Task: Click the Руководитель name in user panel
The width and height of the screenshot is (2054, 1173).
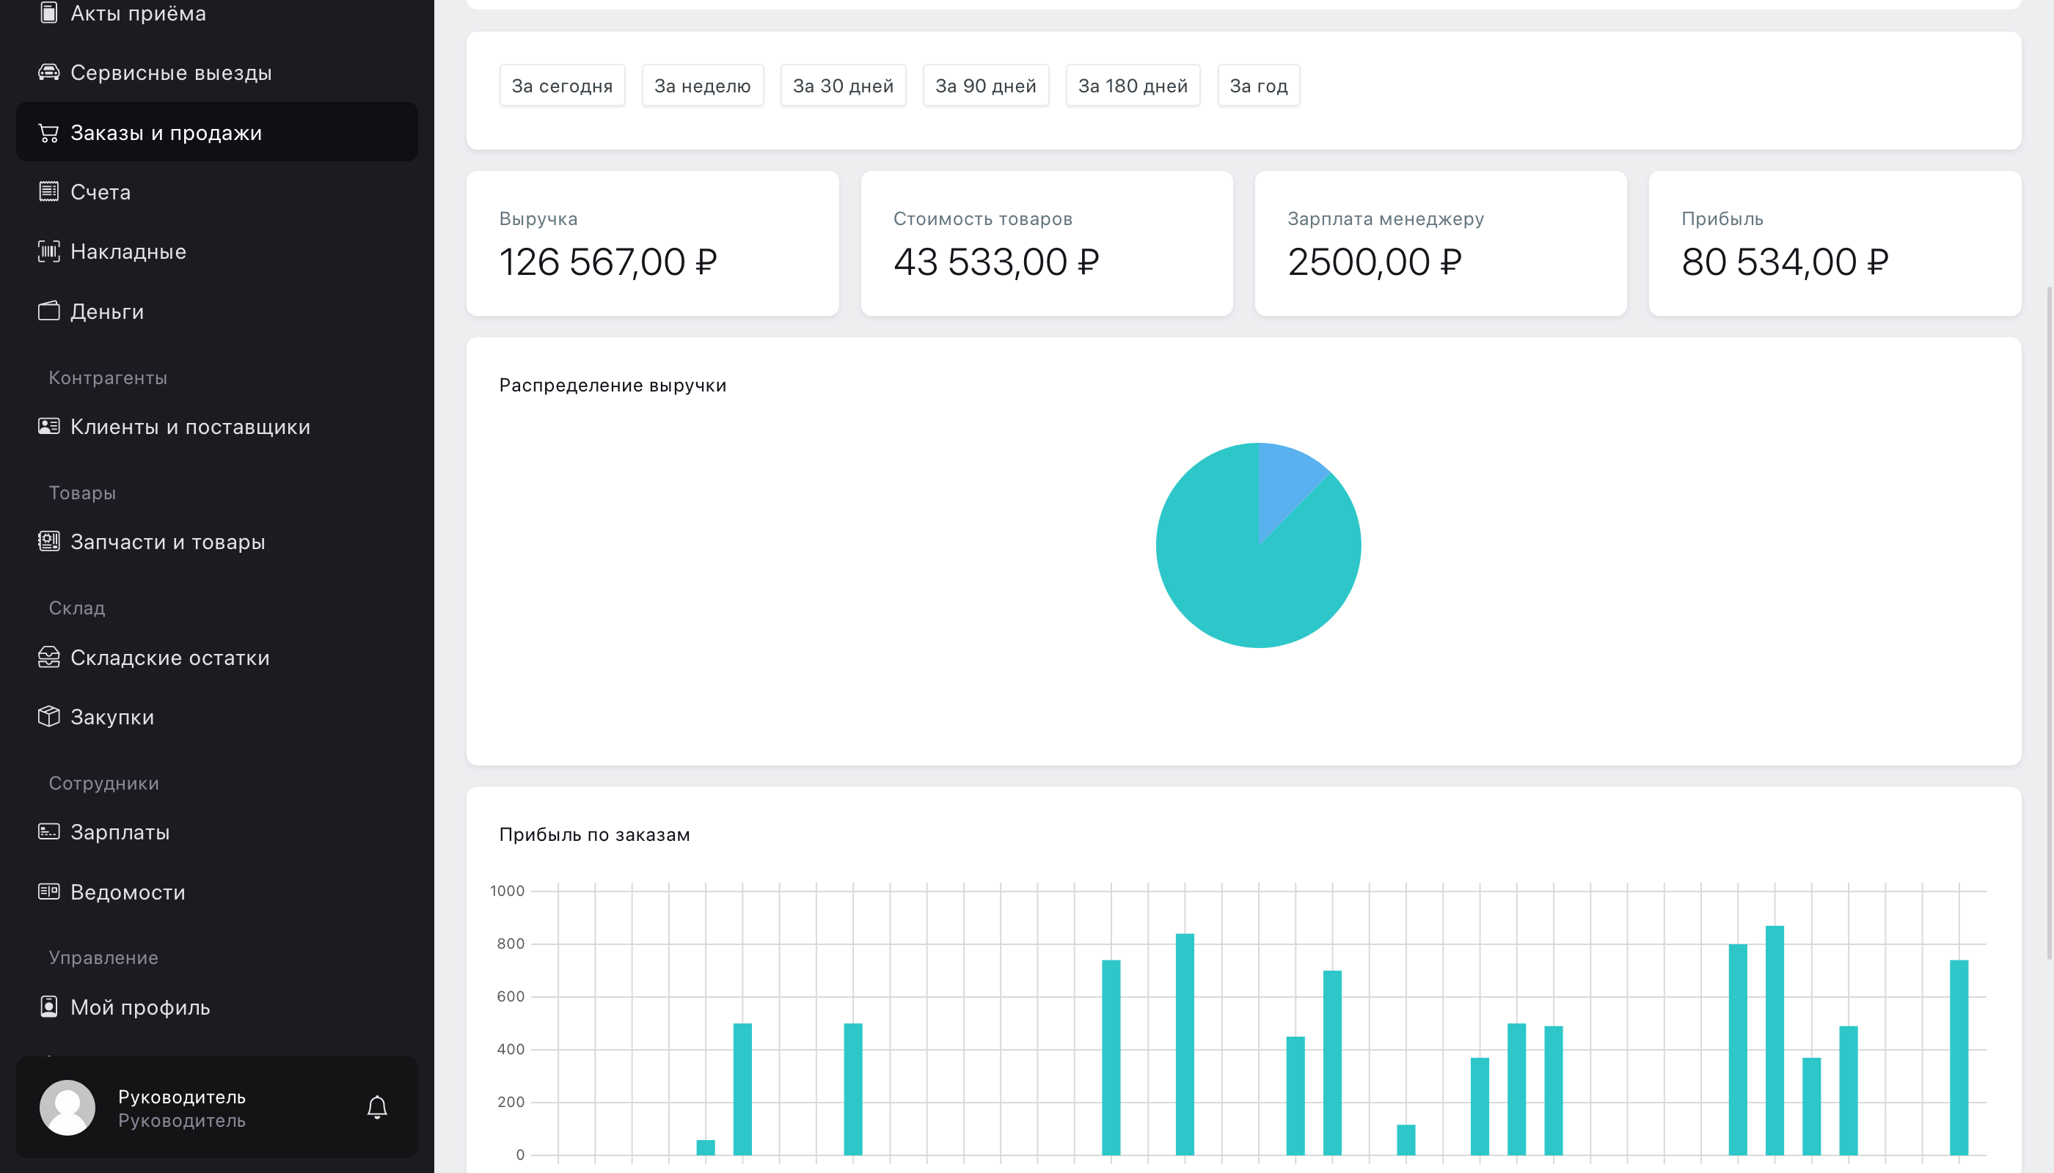Action: (x=181, y=1097)
